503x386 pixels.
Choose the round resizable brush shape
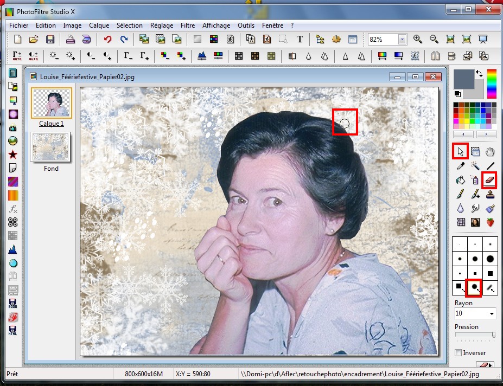[x=475, y=288]
